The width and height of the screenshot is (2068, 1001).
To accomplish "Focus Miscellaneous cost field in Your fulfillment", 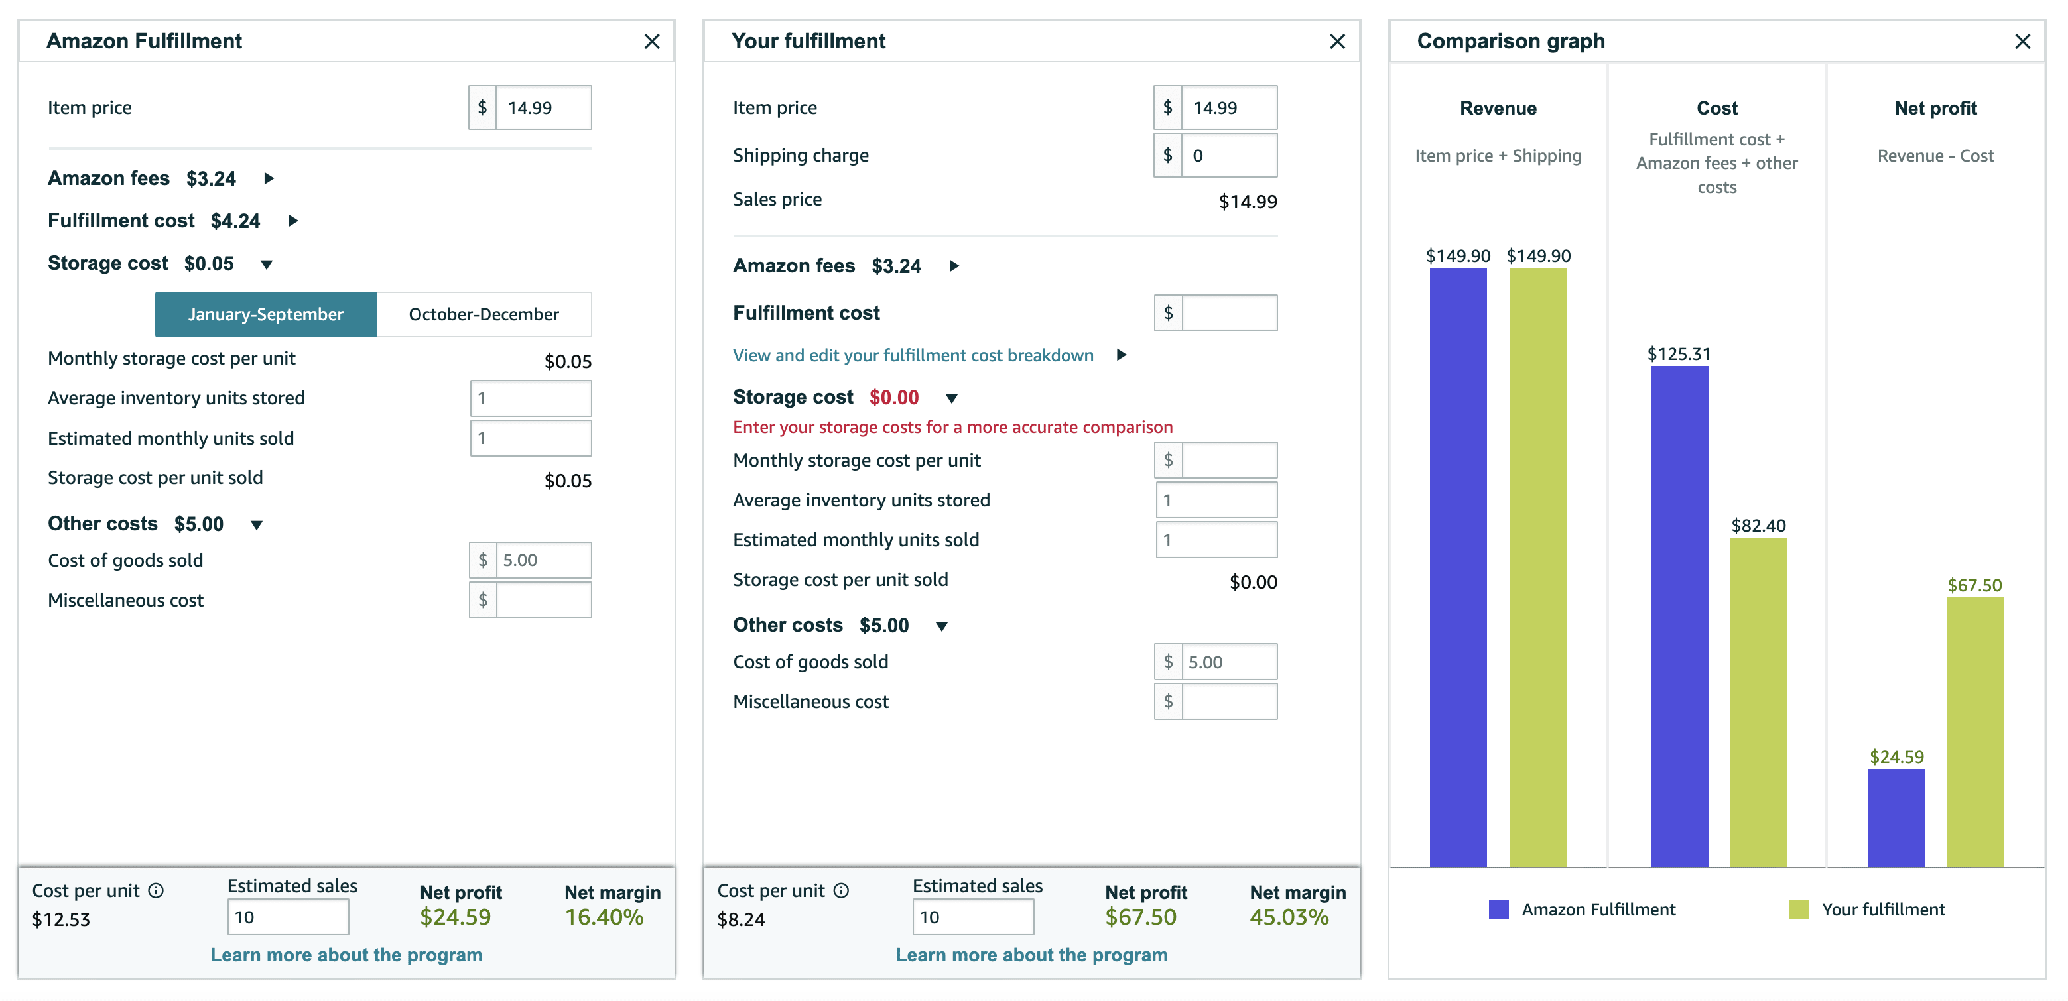I will coord(1229,701).
